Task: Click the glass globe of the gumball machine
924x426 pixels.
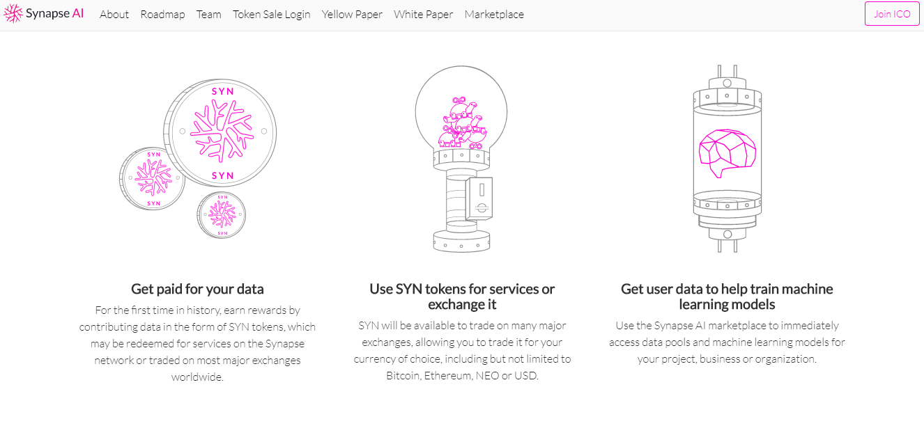Action: coord(461,109)
